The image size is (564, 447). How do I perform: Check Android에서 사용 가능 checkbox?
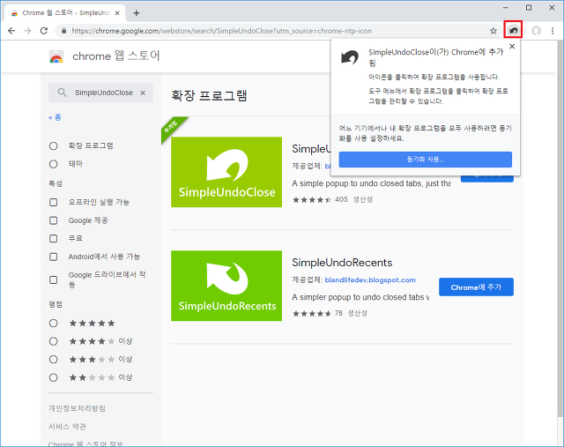tap(53, 257)
